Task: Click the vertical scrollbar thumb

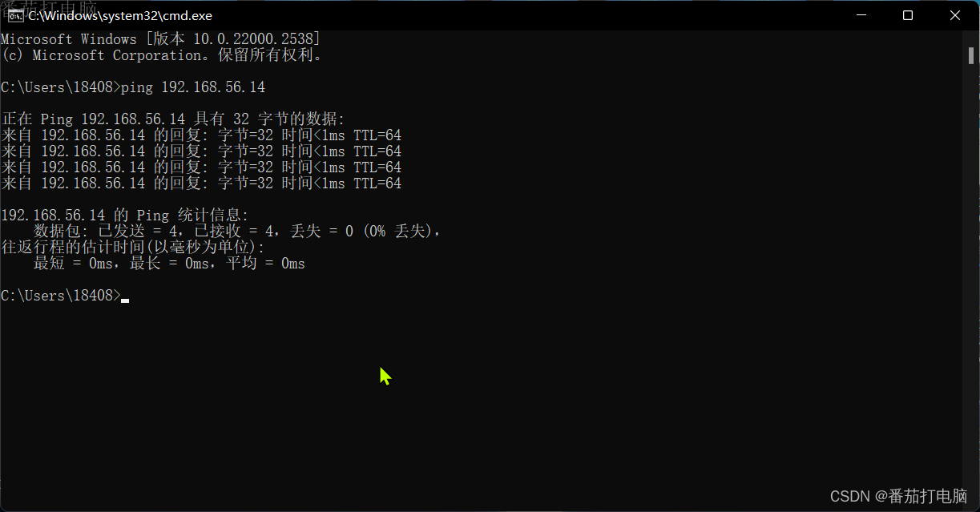Action: tap(970, 55)
